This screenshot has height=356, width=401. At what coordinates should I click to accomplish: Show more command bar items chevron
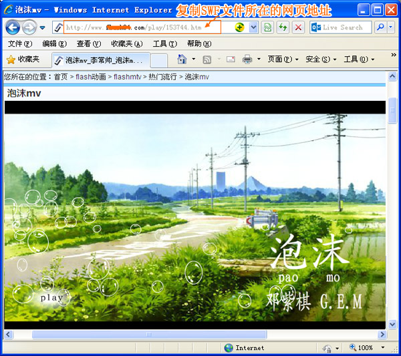point(394,55)
